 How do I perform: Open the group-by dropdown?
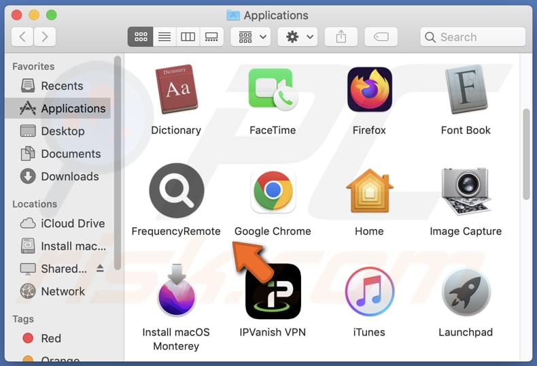251,37
